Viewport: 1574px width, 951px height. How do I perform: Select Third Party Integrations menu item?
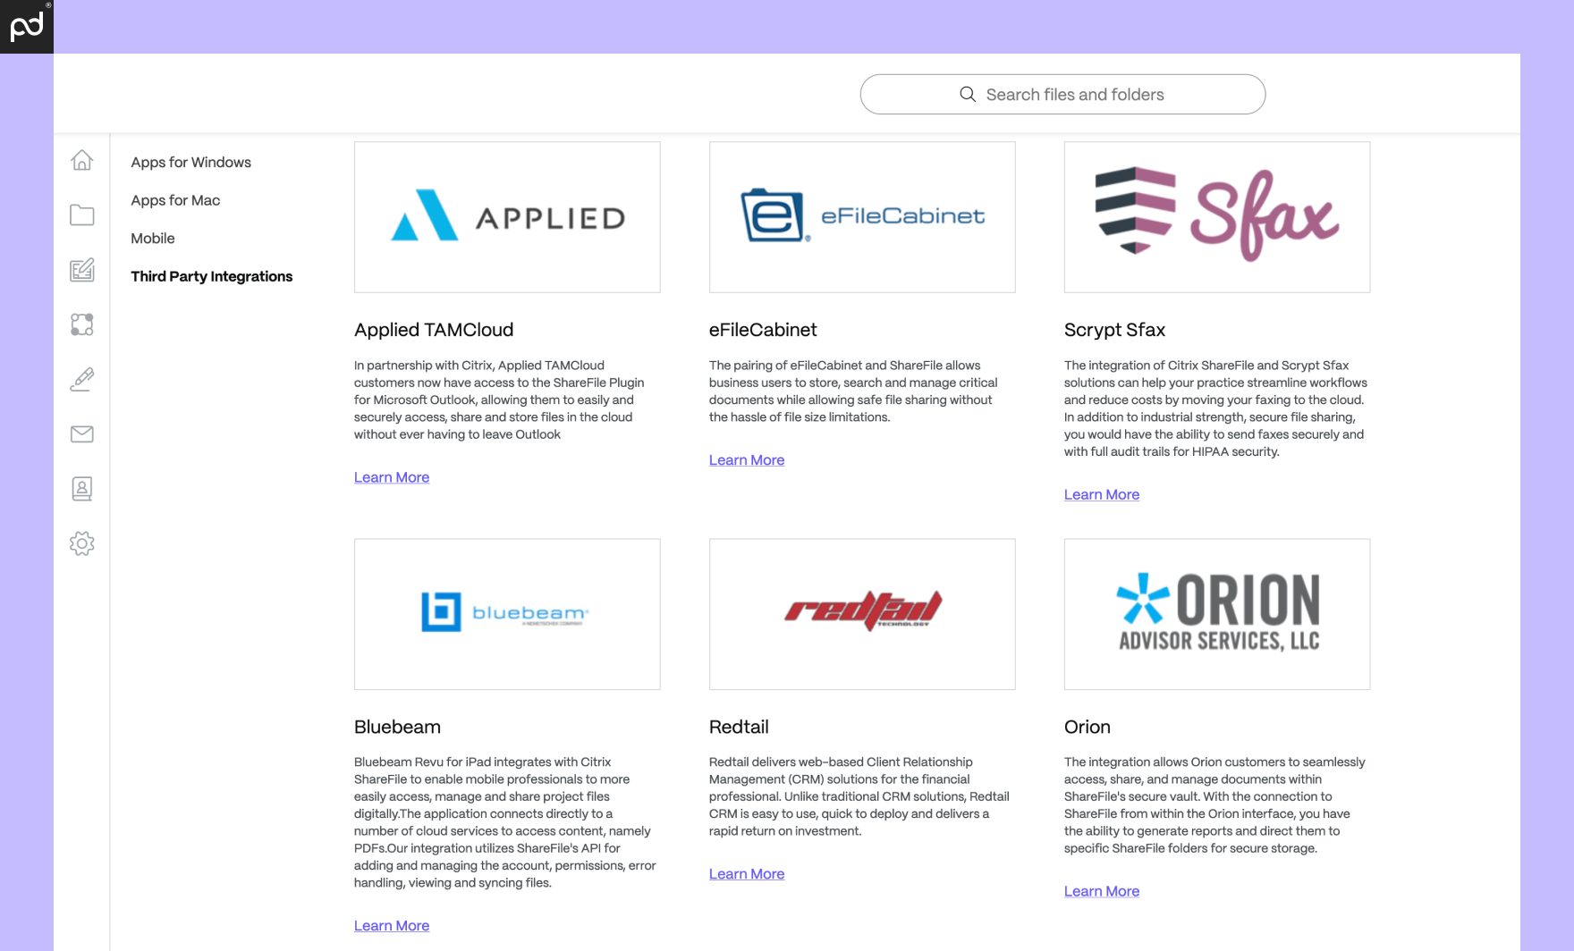point(212,276)
